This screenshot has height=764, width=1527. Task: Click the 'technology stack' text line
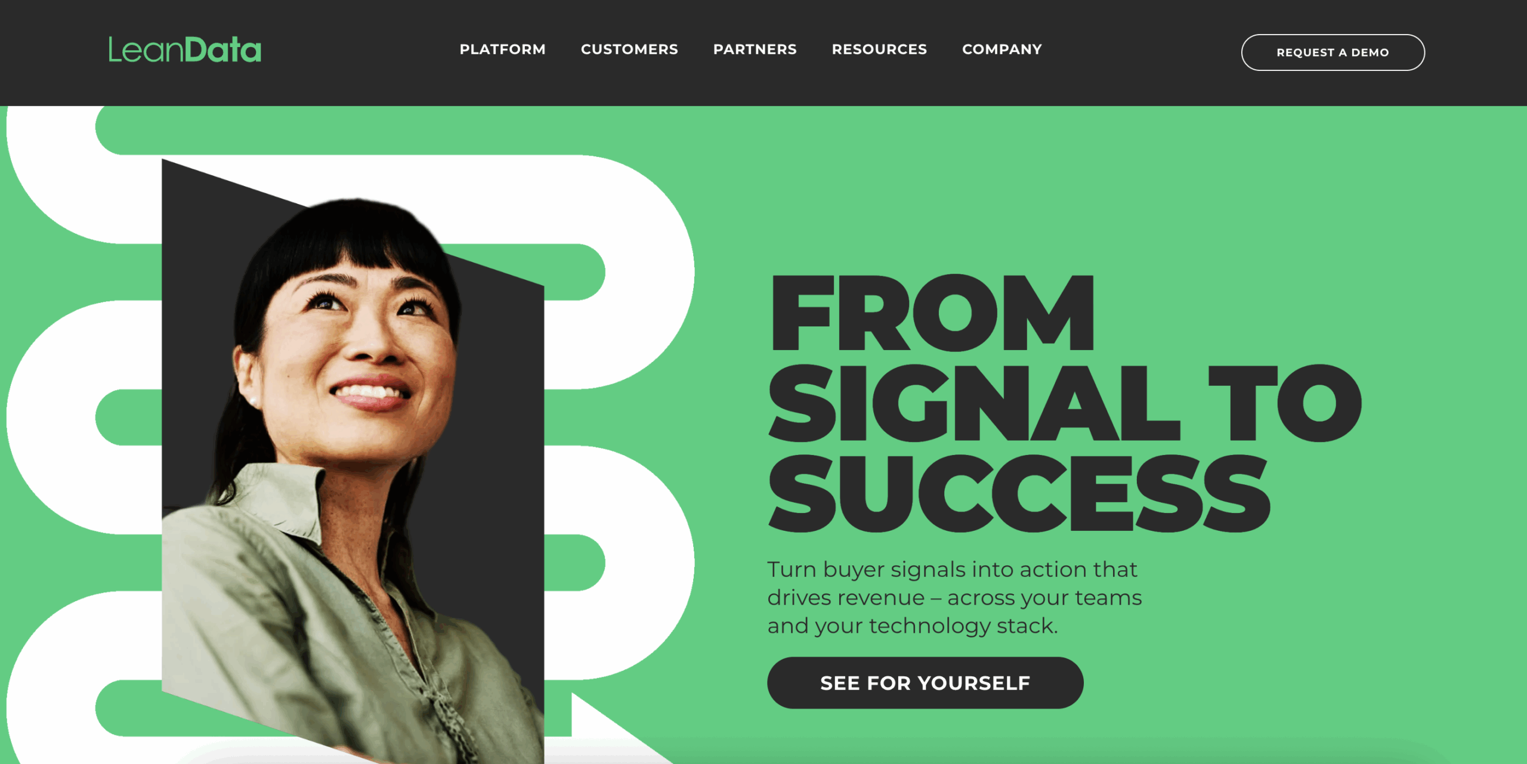coord(913,626)
